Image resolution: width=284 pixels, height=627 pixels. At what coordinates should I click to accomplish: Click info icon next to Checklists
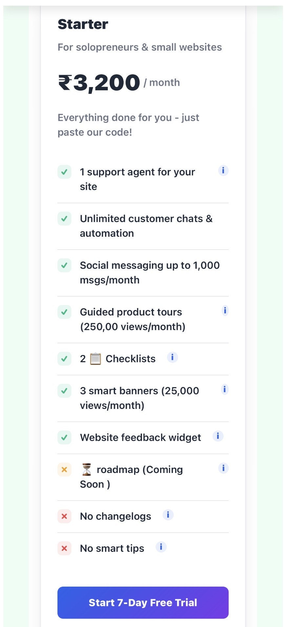172,357
